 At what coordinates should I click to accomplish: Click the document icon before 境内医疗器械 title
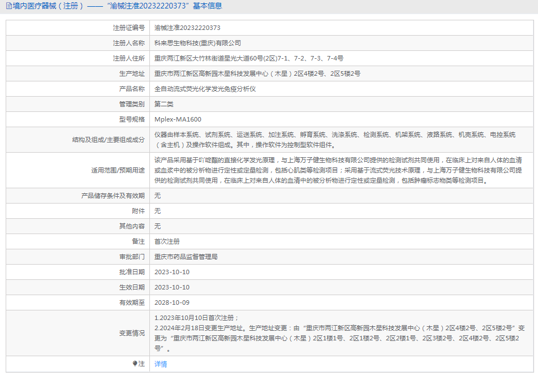click(9, 6)
